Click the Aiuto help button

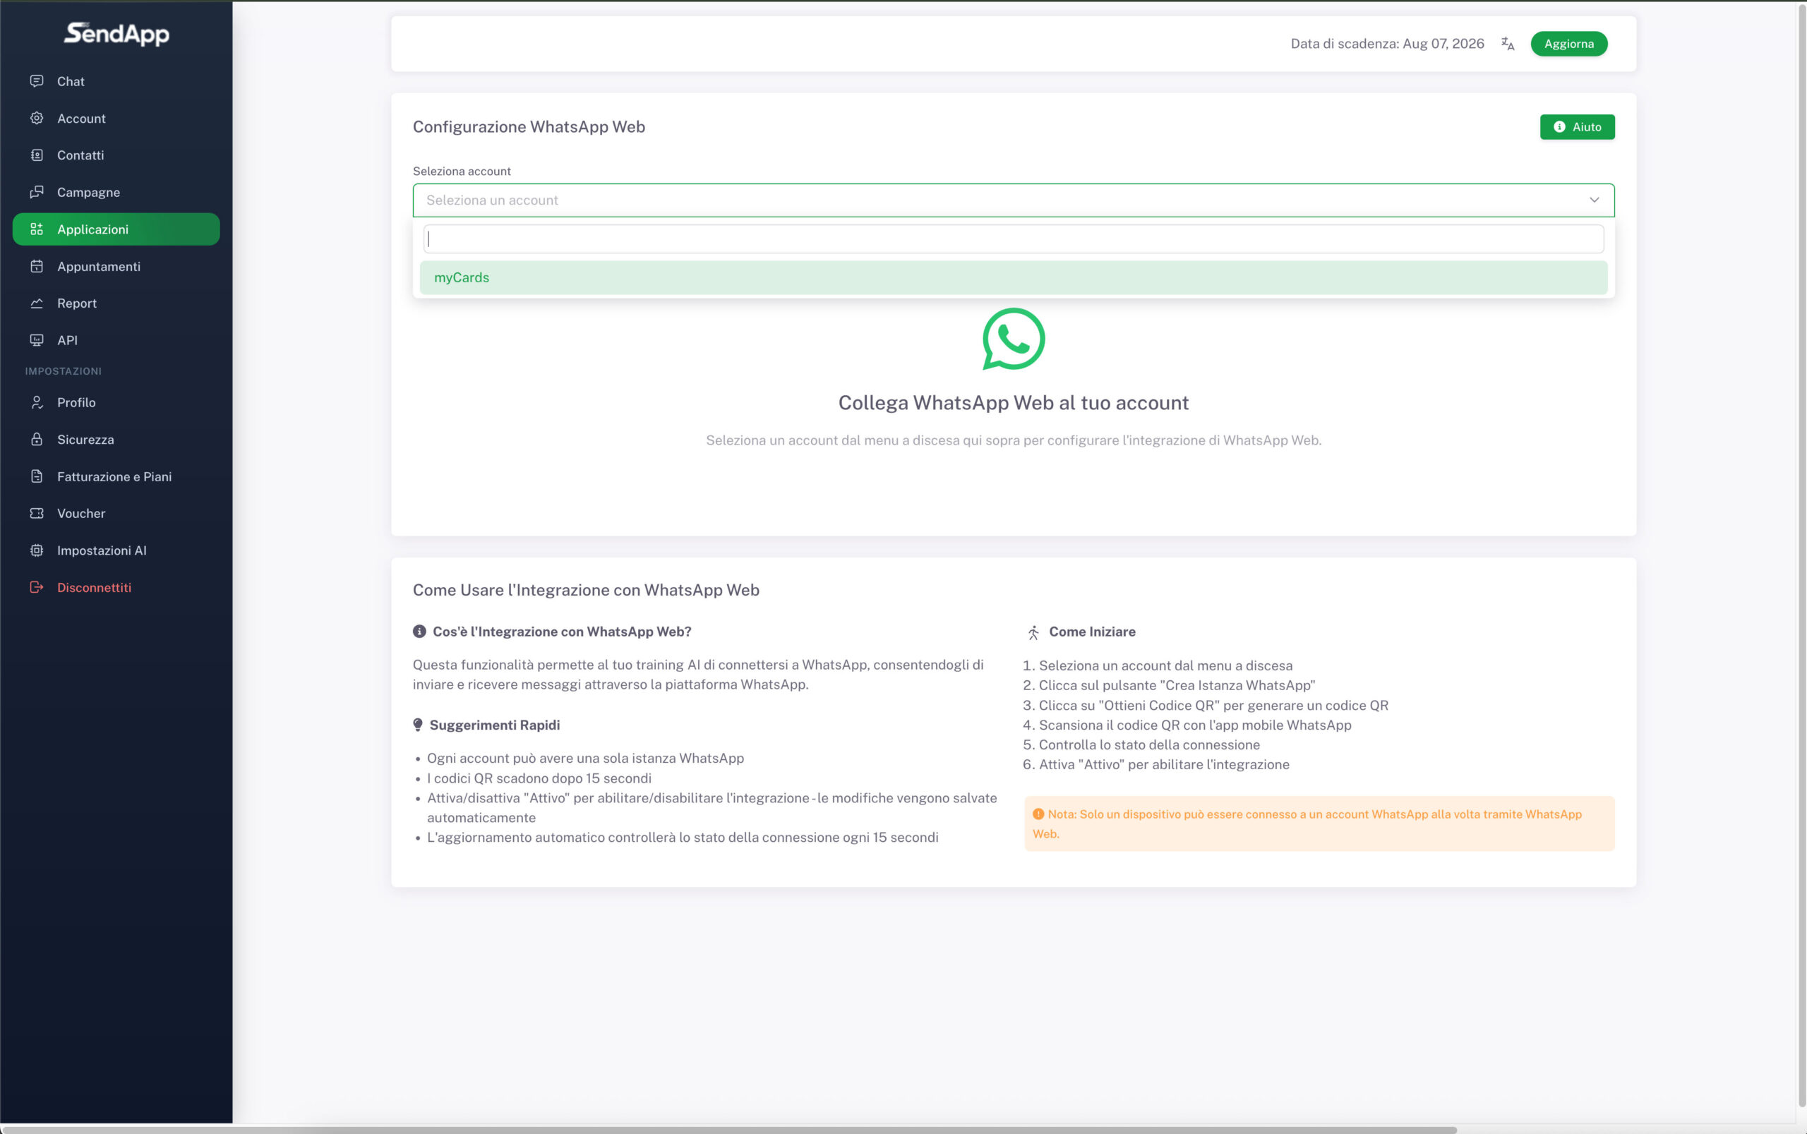click(1577, 127)
